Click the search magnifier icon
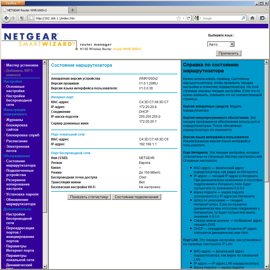This screenshot has height=270, width=270. tap(243, 18)
